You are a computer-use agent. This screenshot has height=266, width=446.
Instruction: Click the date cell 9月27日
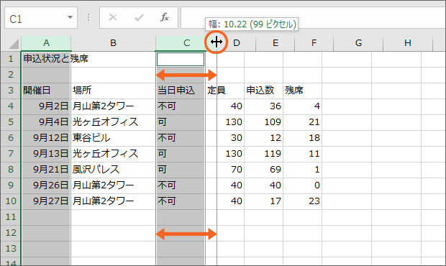pyautogui.click(x=46, y=201)
